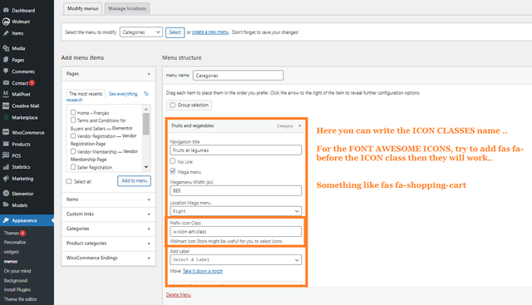Viewport: 532px width, 305px height.
Task: Select The most recents tab
Action: pyautogui.click(x=86, y=94)
